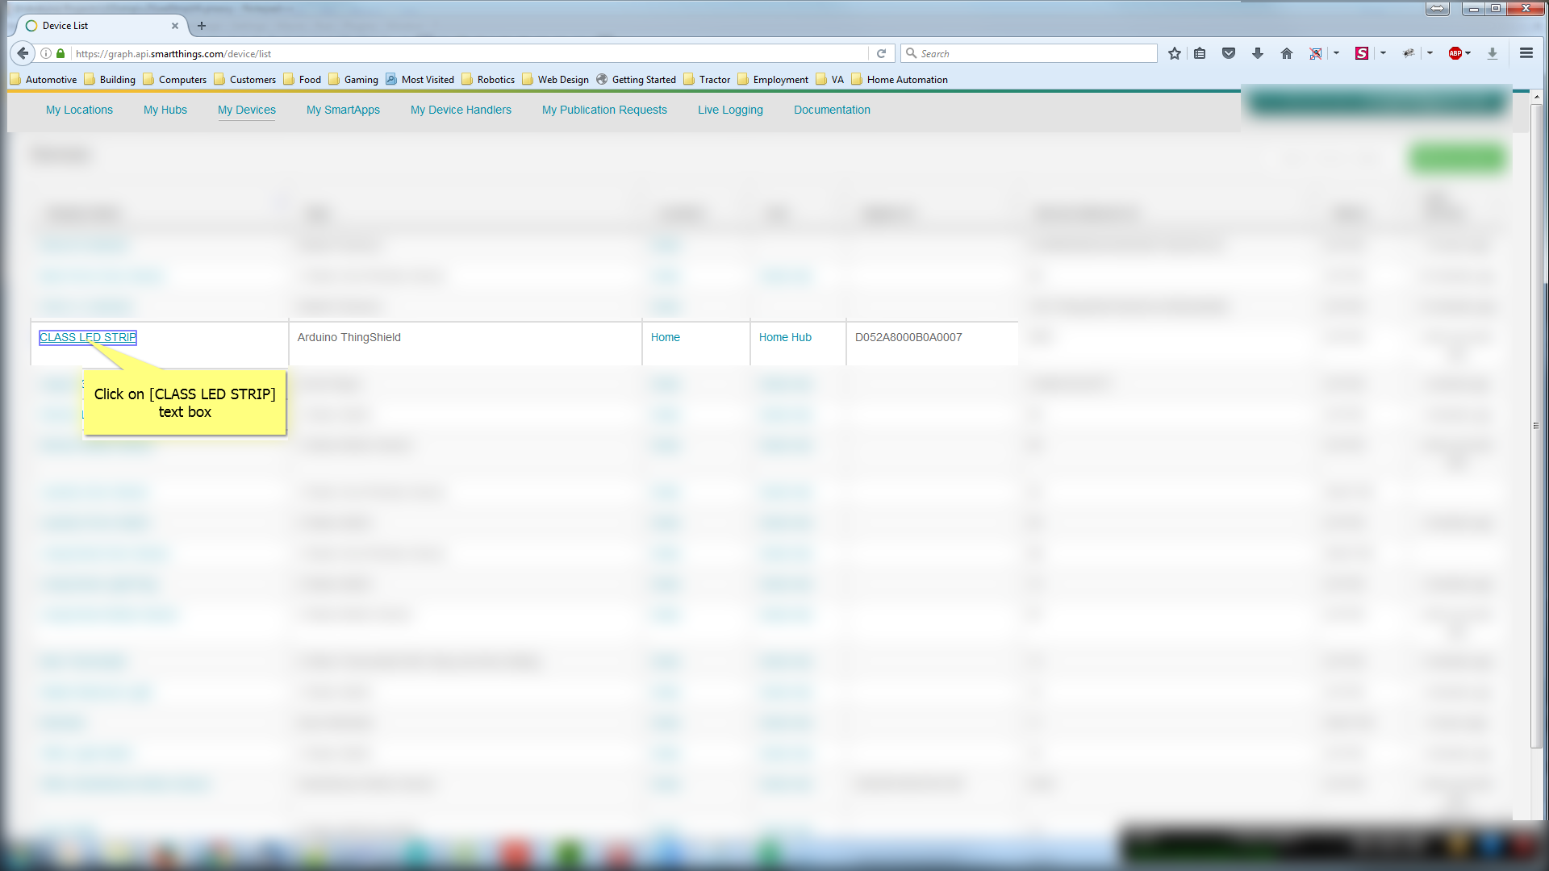Go to browser Home icon
The height and width of the screenshot is (871, 1549).
coord(1287,53)
